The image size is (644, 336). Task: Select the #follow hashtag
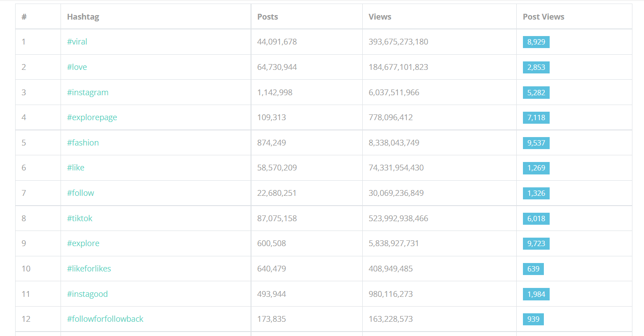81,193
